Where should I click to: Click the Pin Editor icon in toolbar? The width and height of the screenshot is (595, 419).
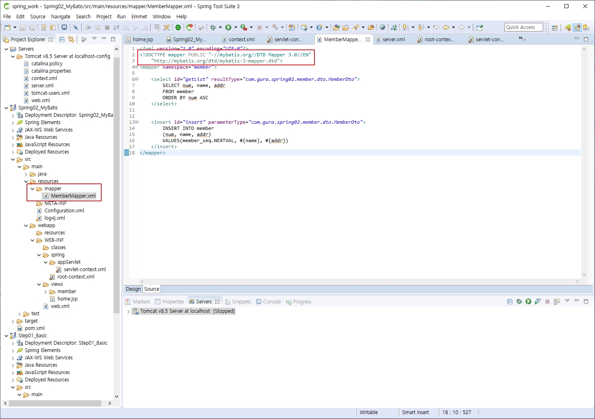tap(480, 27)
